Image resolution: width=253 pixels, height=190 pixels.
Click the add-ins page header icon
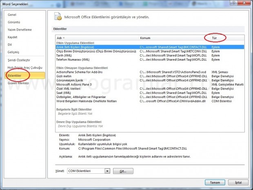click(58, 16)
